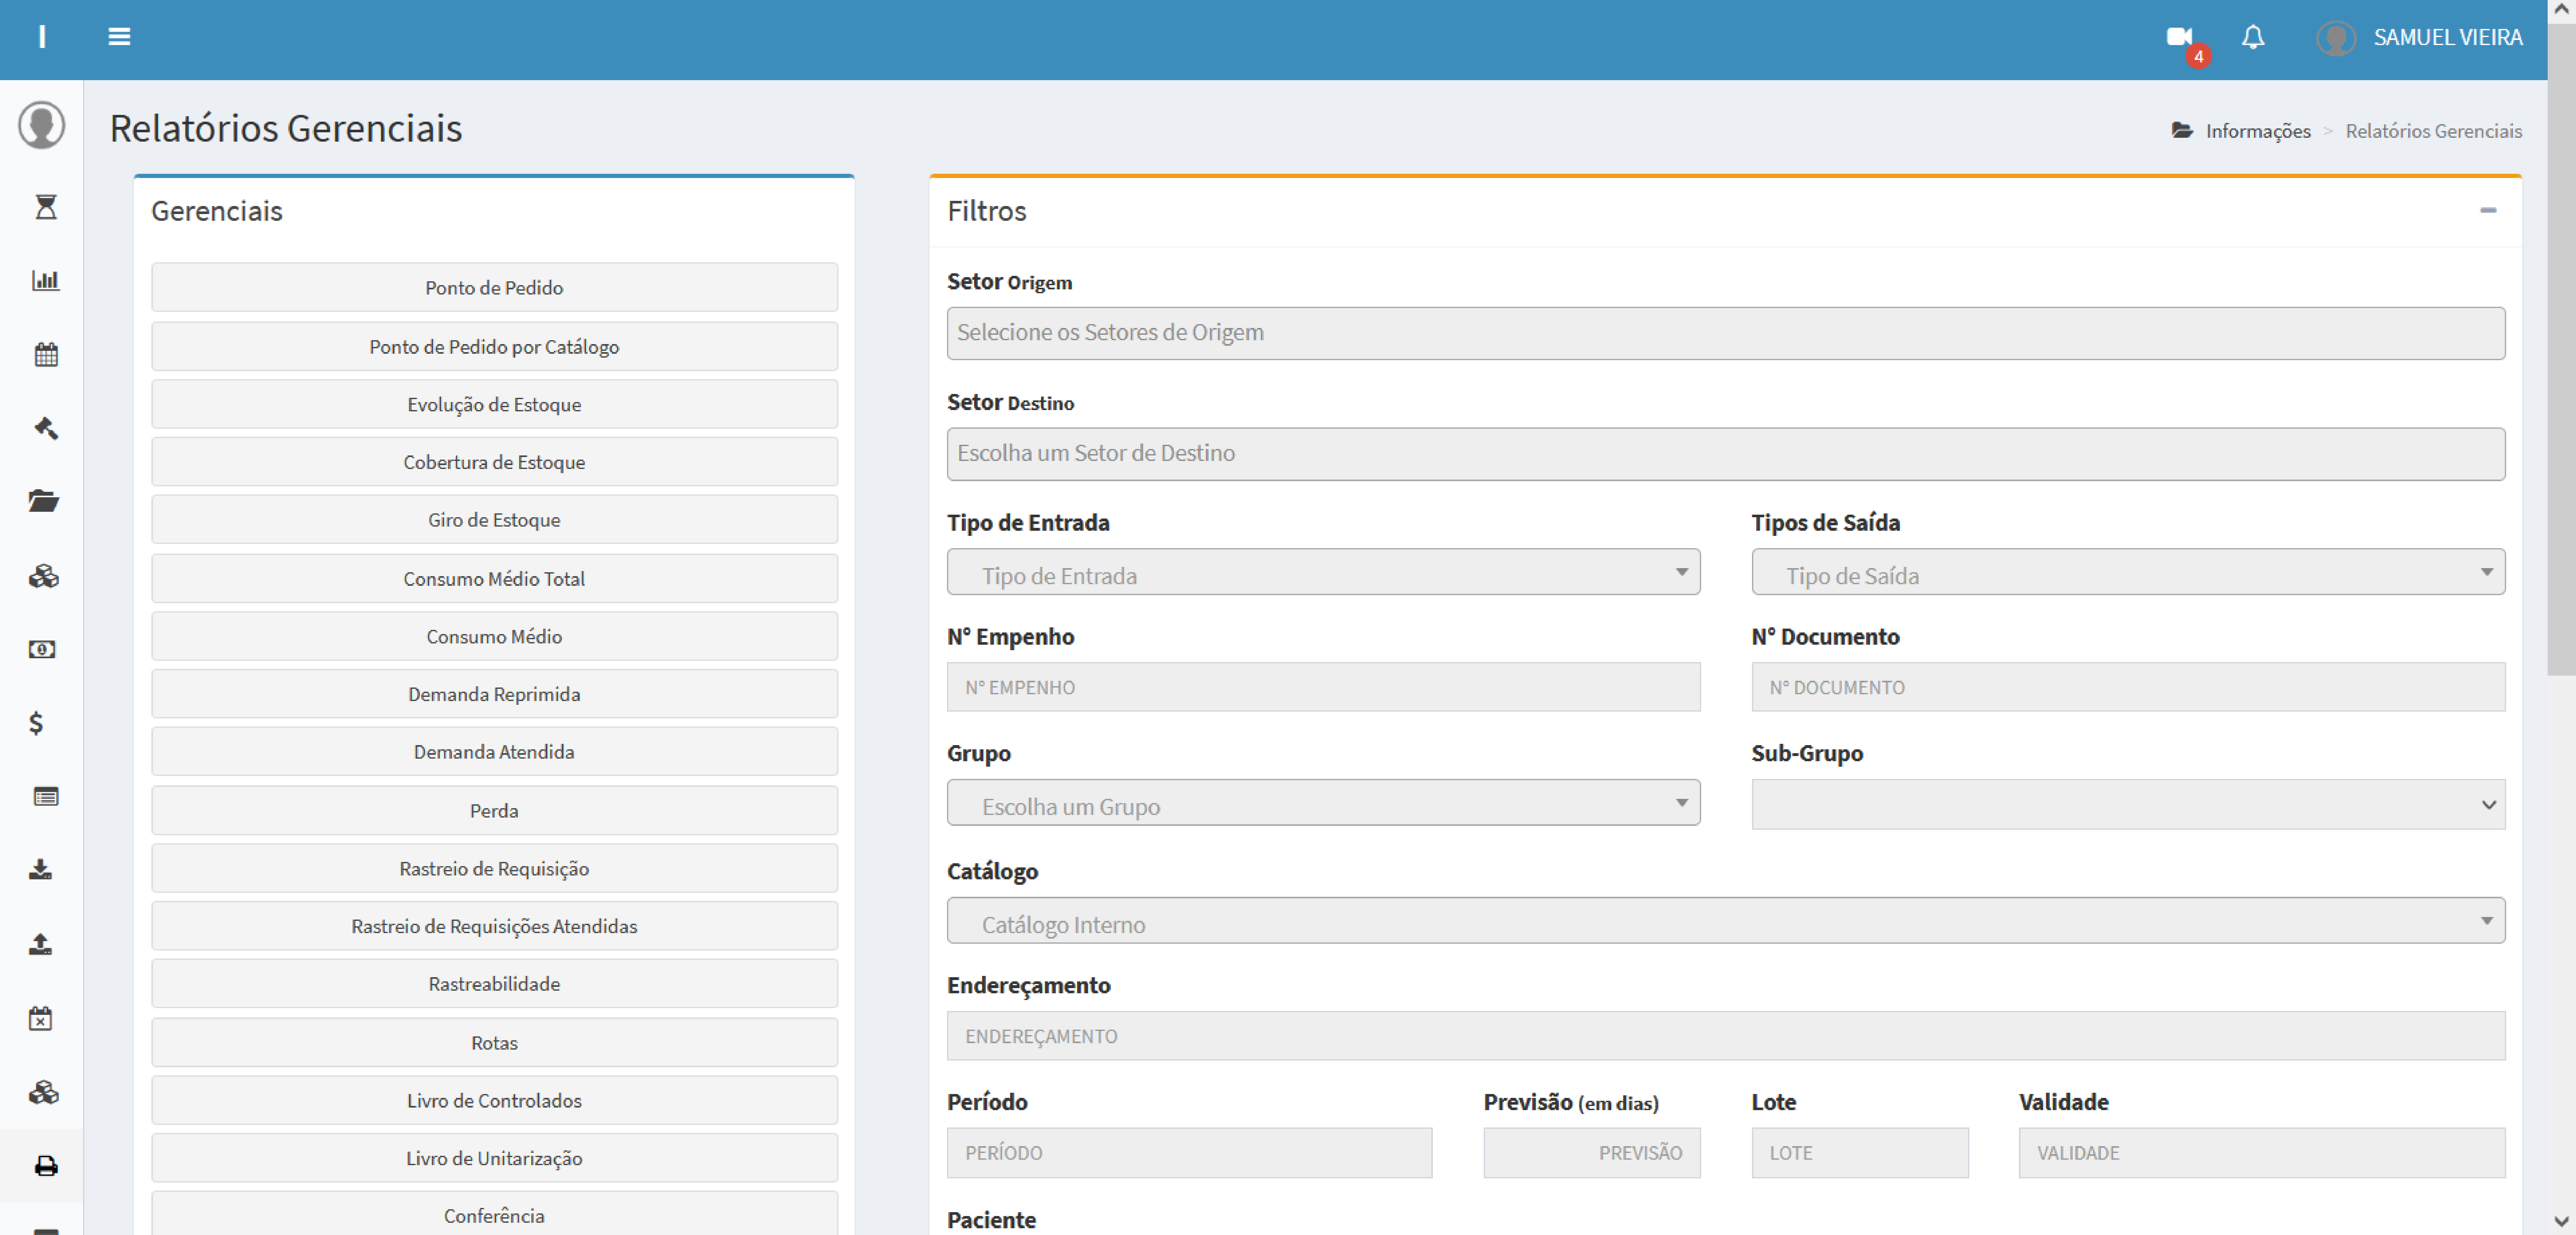Image resolution: width=2576 pixels, height=1235 pixels.
Task: Choose the Livro de Controlados report
Action: click(494, 1100)
